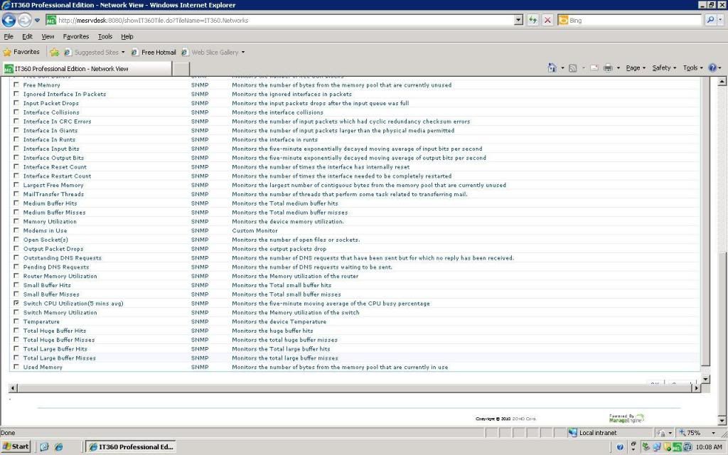Check the Memory Utilization checkbox
This screenshot has width=728, height=455.
[16, 221]
